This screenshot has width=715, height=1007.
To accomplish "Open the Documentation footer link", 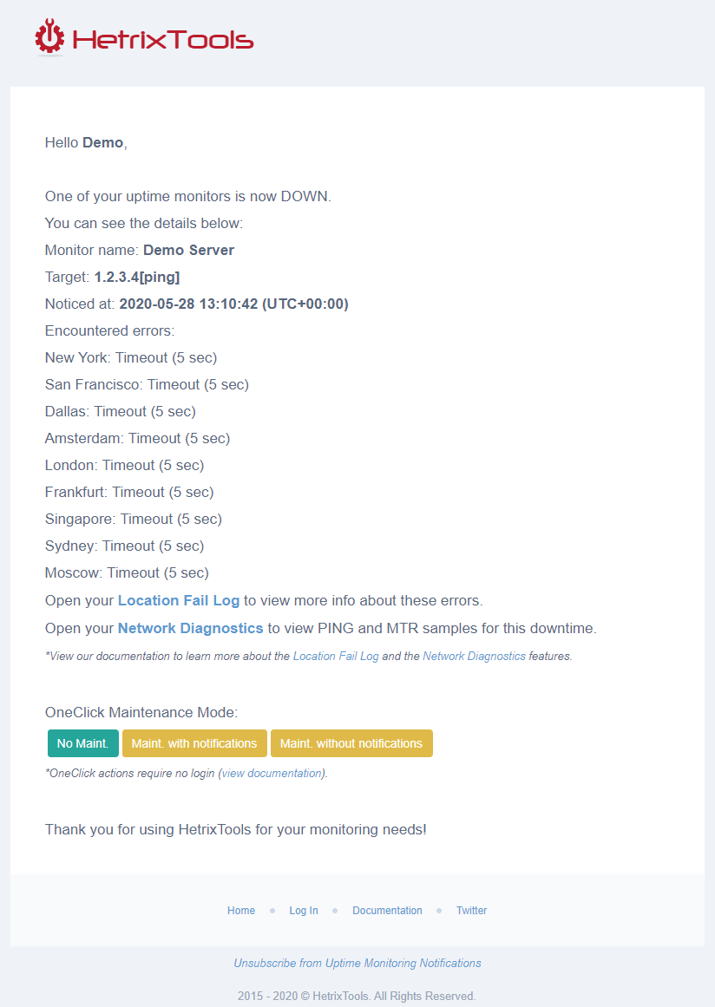I will 387,911.
